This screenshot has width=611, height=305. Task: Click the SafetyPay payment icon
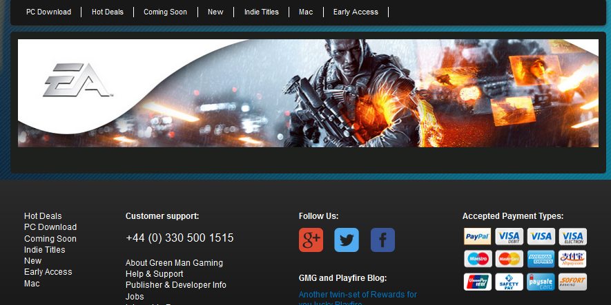pyautogui.click(x=510, y=282)
